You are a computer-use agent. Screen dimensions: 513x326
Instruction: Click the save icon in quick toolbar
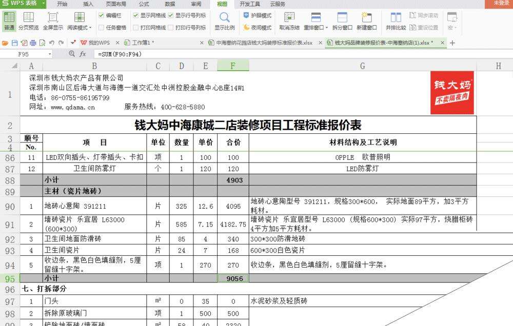pyautogui.click(x=14, y=43)
